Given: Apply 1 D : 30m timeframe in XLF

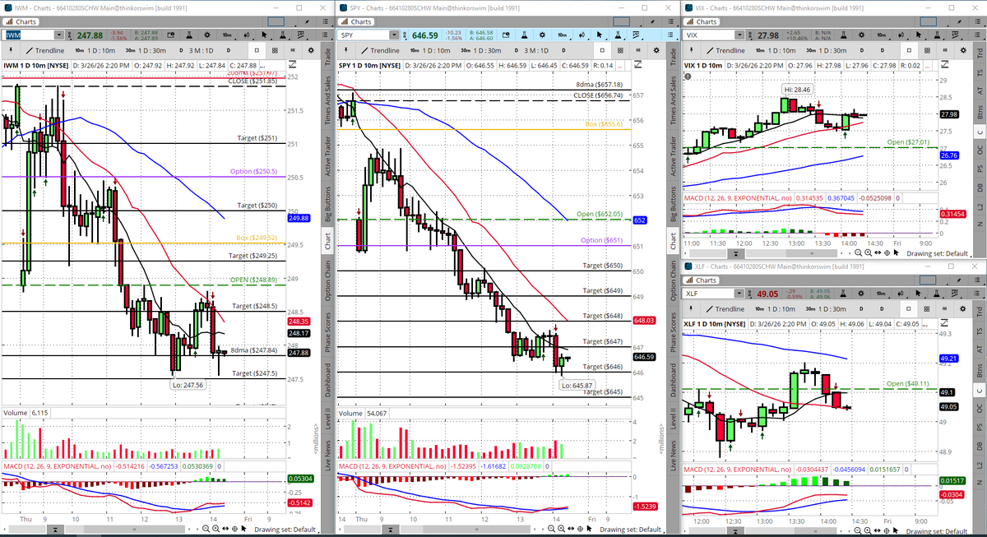Looking at the screenshot, I should point(826,308).
